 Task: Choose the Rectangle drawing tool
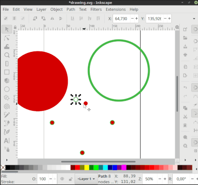7,72
